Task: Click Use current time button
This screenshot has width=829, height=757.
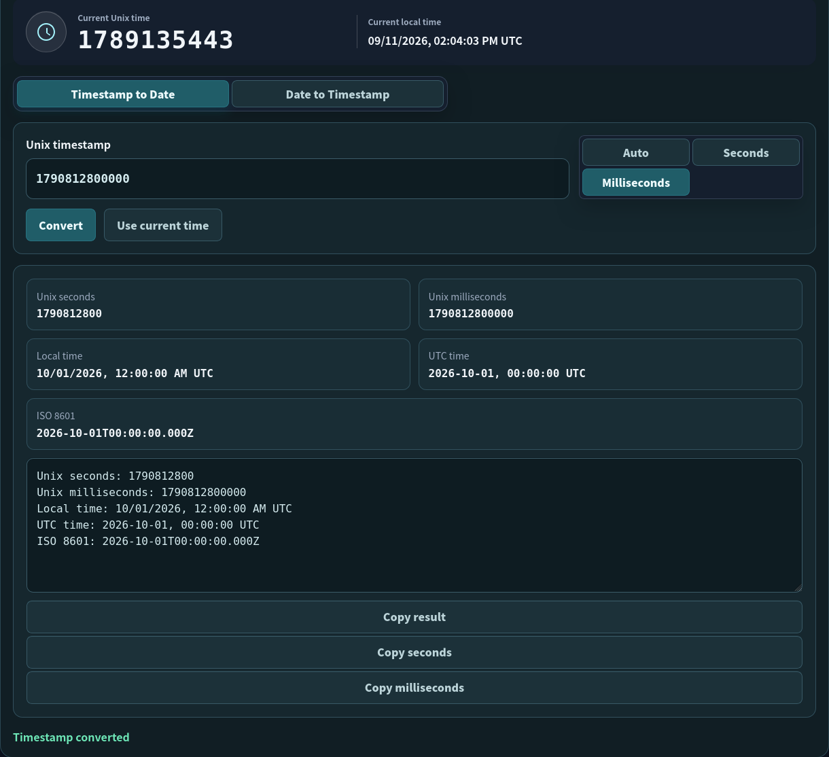Action: 163,225
